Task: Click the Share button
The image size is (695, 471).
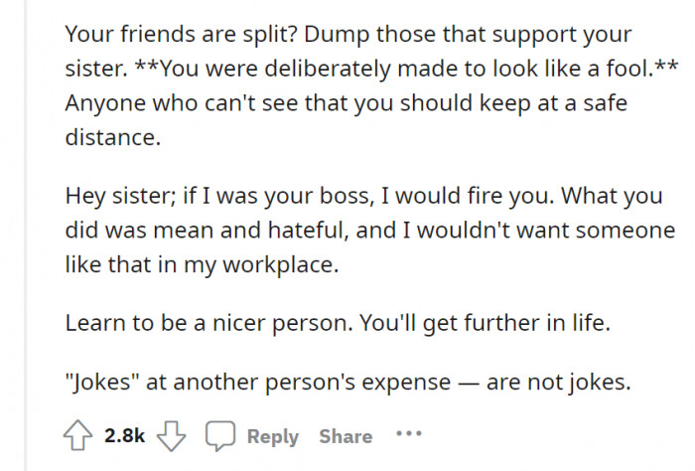Action: (x=346, y=436)
